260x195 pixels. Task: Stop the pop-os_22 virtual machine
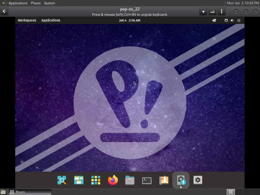click(203, 11)
